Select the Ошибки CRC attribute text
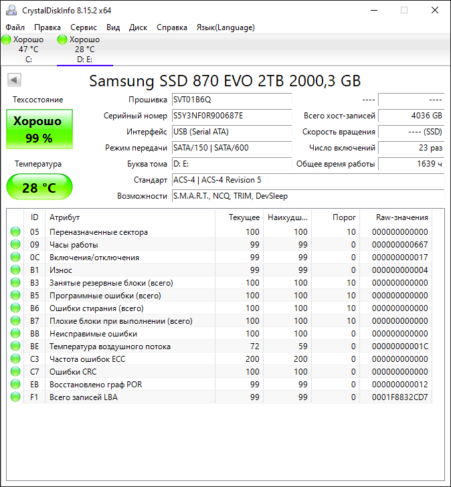 coord(73,372)
